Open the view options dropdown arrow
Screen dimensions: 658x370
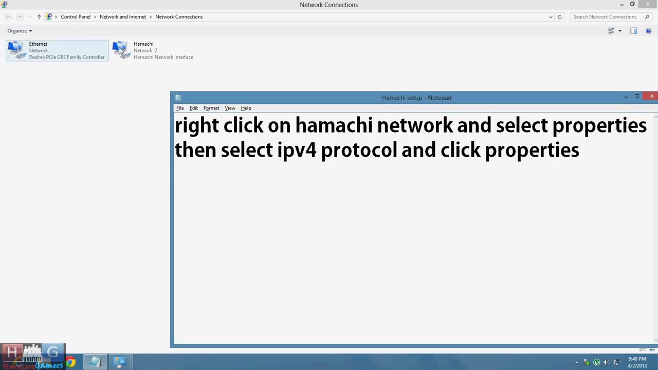(619, 31)
